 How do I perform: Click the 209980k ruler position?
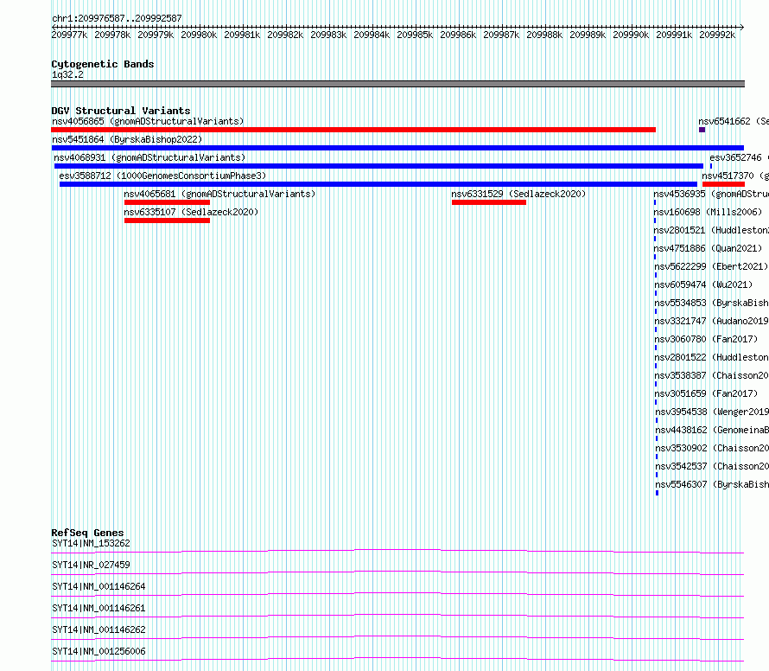tap(199, 35)
